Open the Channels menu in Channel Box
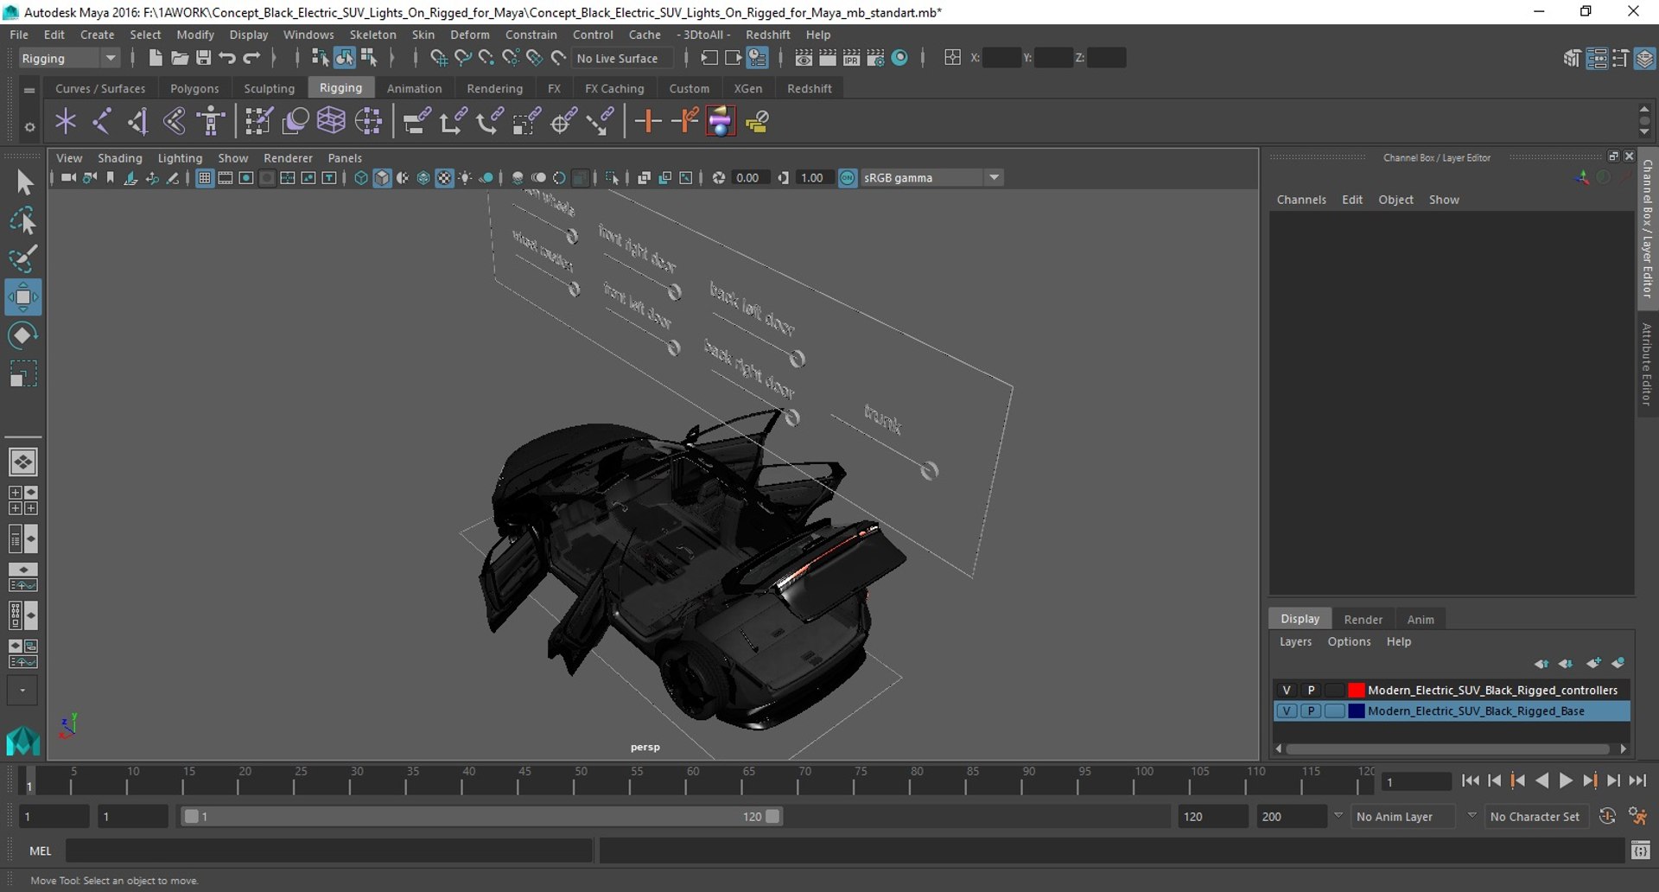Image resolution: width=1659 pixels, height=892 pixels. [1301, 200]
